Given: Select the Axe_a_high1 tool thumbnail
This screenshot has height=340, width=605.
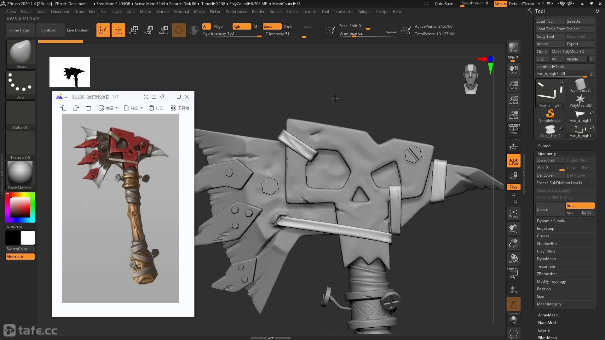Looking at the screenshot, I should click(580, 116).
